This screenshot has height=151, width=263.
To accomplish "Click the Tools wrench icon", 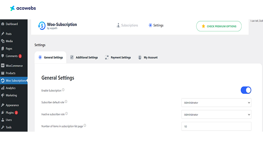I will click(3, 127).
